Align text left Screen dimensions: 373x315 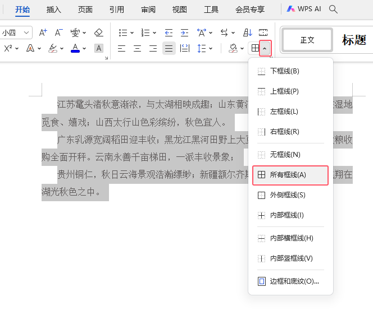coord(121,48)
